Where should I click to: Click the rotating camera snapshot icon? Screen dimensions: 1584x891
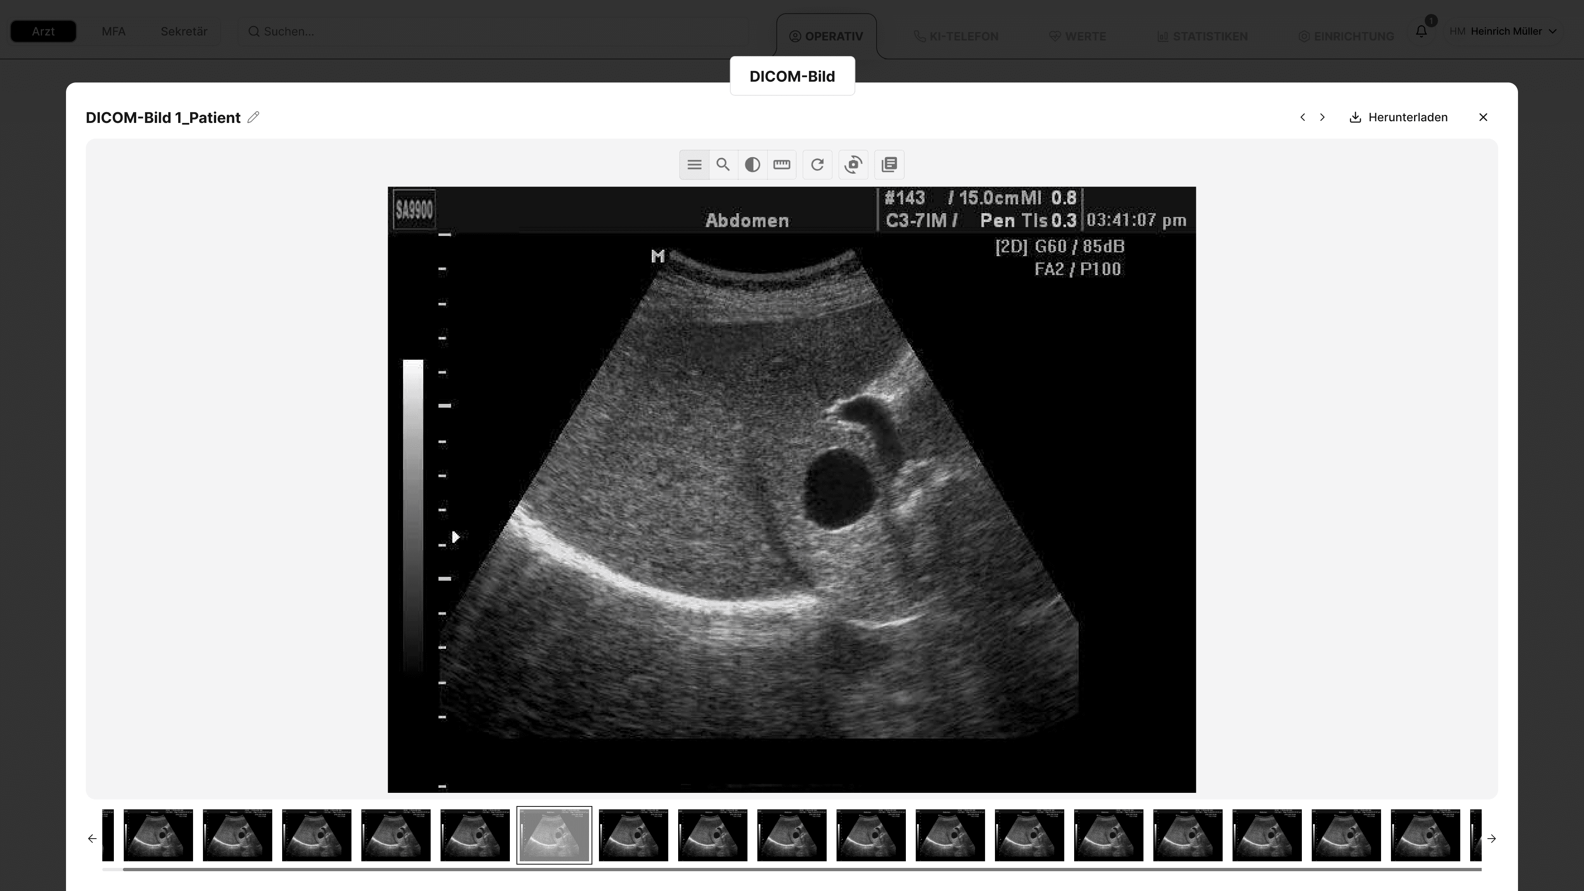click(853, 165)
